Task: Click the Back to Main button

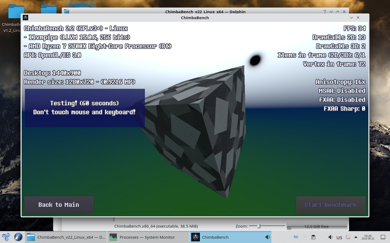Action: tap(59, 205)
